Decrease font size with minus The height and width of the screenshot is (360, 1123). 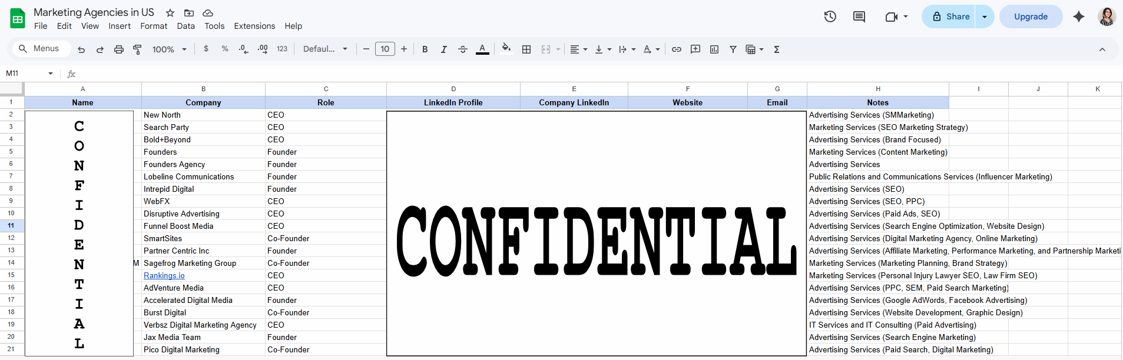366,49
